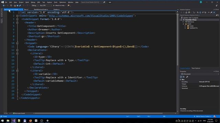Open the View menu
The width and height of the screenshot is (220, 123).
click(x=15, y=2)
